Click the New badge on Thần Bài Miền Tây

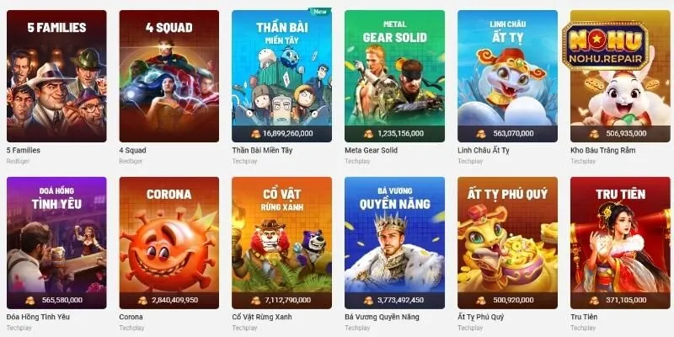(x=320, y=12)
